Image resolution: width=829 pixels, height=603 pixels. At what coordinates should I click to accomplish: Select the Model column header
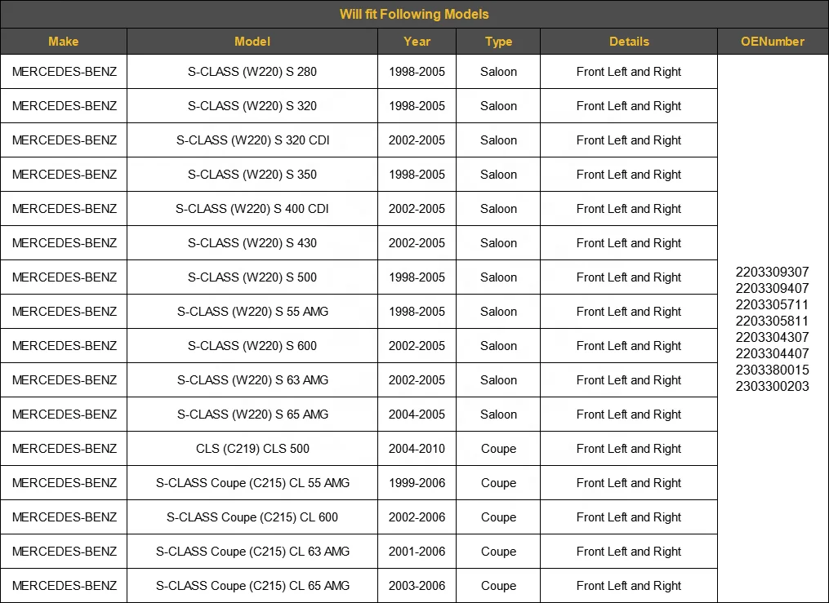click(x=252, y=41)
